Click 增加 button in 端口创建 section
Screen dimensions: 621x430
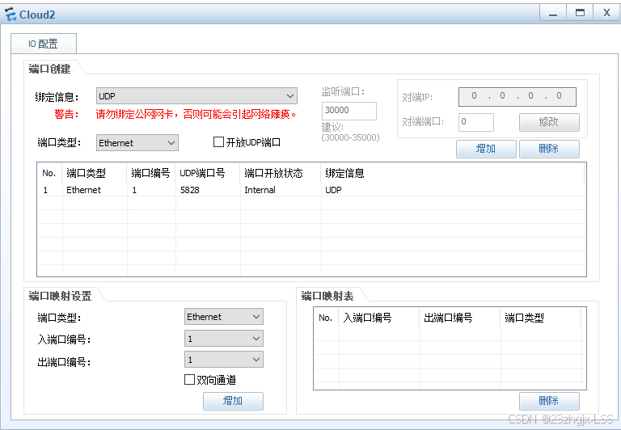pos(486,149)
